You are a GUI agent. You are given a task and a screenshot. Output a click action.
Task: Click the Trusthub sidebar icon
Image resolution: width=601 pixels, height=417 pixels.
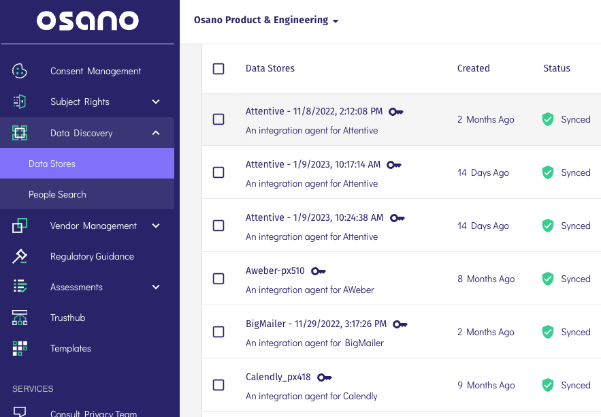click(x=20, y=318)
